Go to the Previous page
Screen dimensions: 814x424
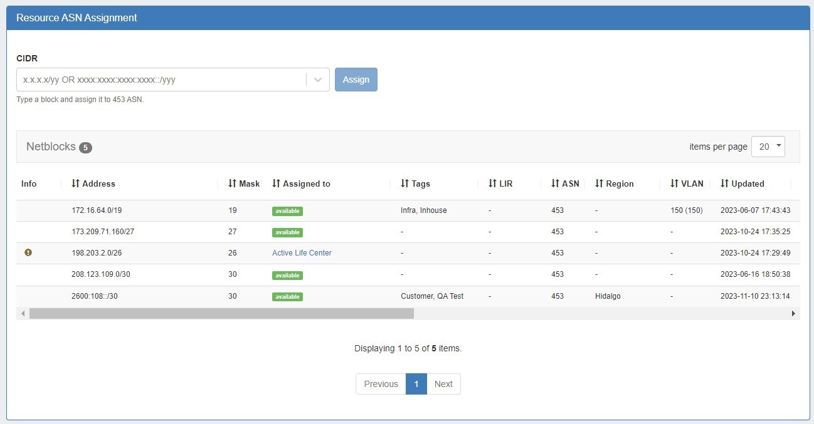tap(381, 384)
